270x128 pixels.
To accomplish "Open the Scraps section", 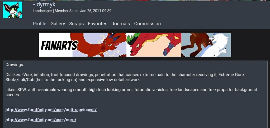I will coord(77,23).
